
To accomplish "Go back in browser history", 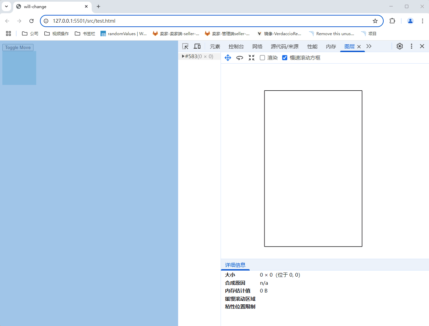I will [x=7, y=21].
